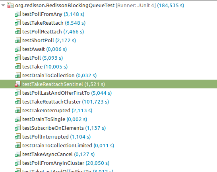Select the testSubscribeOnElements test row
Screen dimensions: 217x172
[x=64, y=128]
